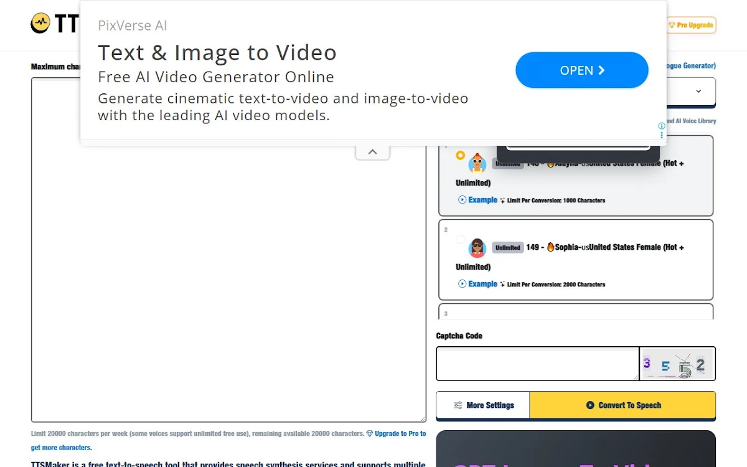Click Alayna's avatar icon

[x=477, y=163]
